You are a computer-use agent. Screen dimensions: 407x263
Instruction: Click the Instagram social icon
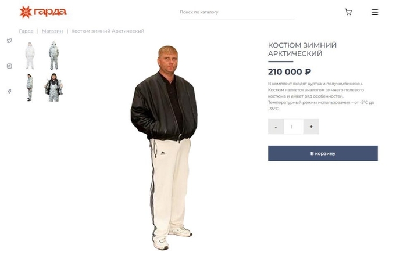(9, 66)
